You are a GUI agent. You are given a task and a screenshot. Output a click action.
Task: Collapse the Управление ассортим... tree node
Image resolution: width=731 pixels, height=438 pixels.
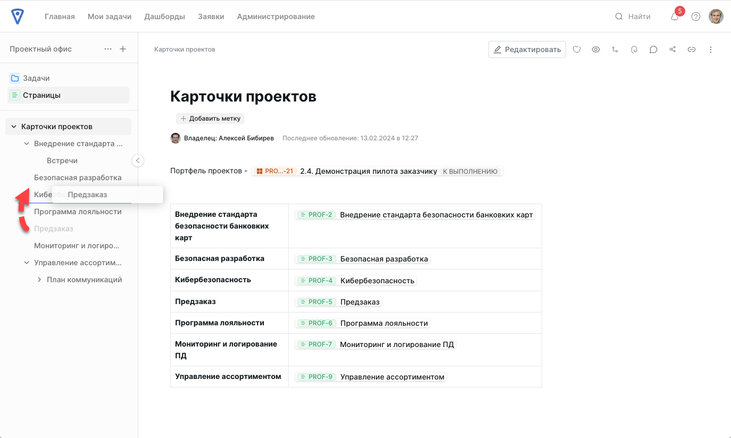point(27,263)
